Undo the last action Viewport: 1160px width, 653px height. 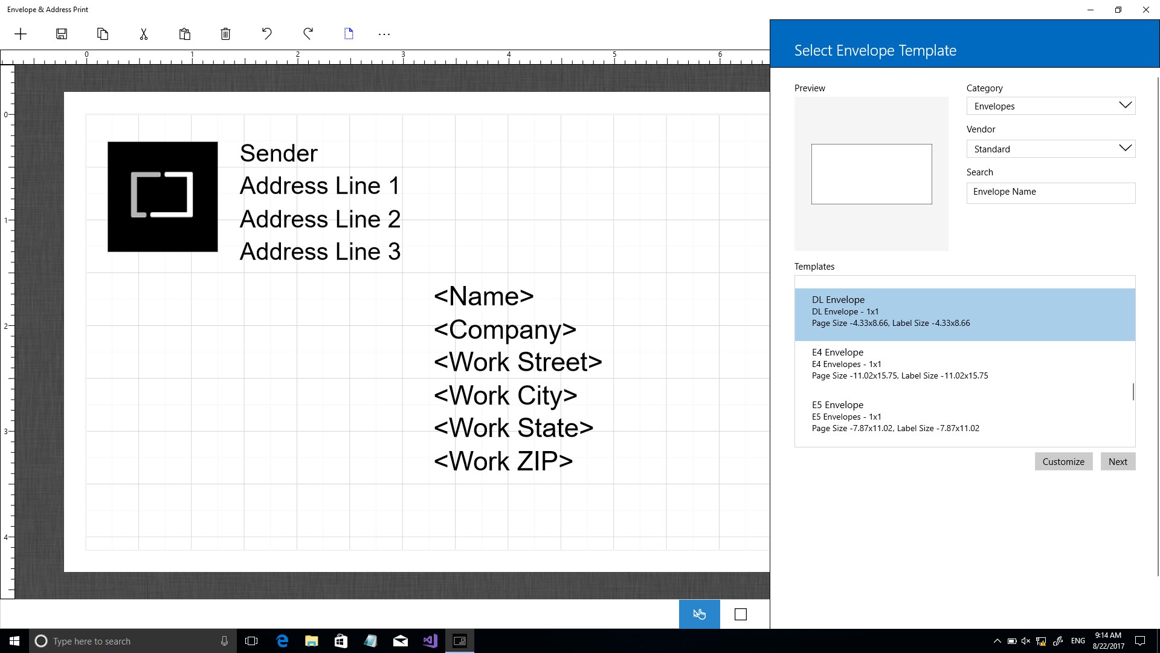click(x=266, y=34)
